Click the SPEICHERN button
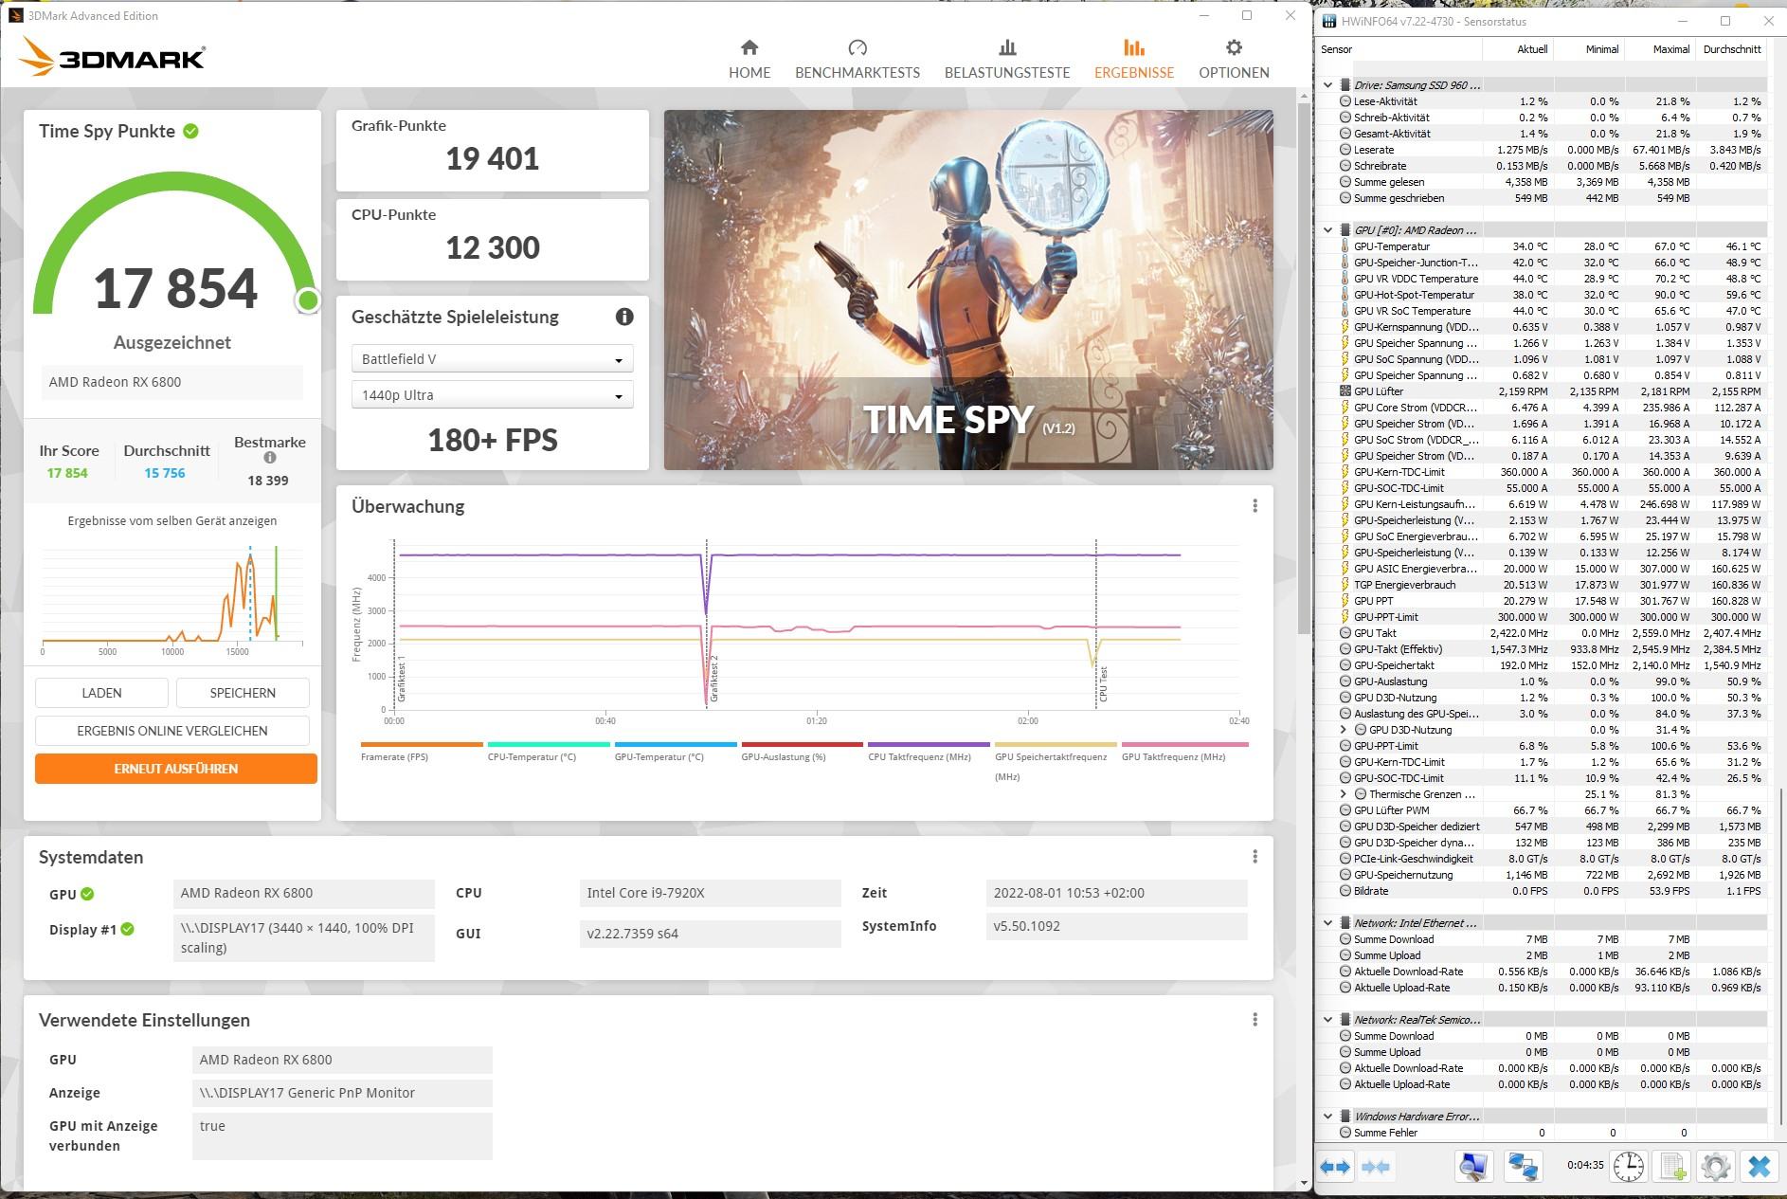 click(x=243, y=693)
